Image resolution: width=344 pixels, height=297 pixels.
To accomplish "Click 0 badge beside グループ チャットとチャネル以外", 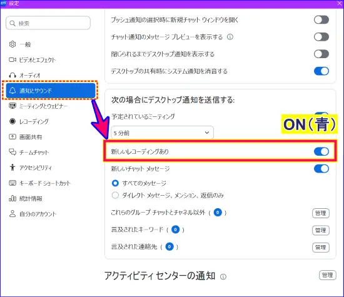I will point(218,213).
